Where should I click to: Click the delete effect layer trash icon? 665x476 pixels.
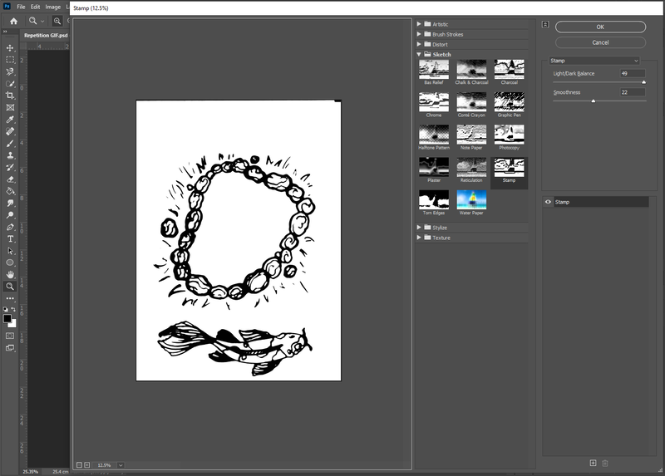605,463
